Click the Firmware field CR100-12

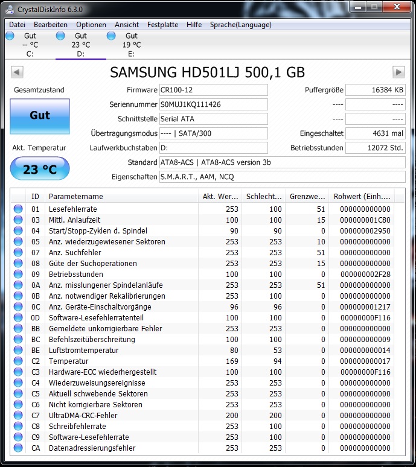[x=213, y=90]
